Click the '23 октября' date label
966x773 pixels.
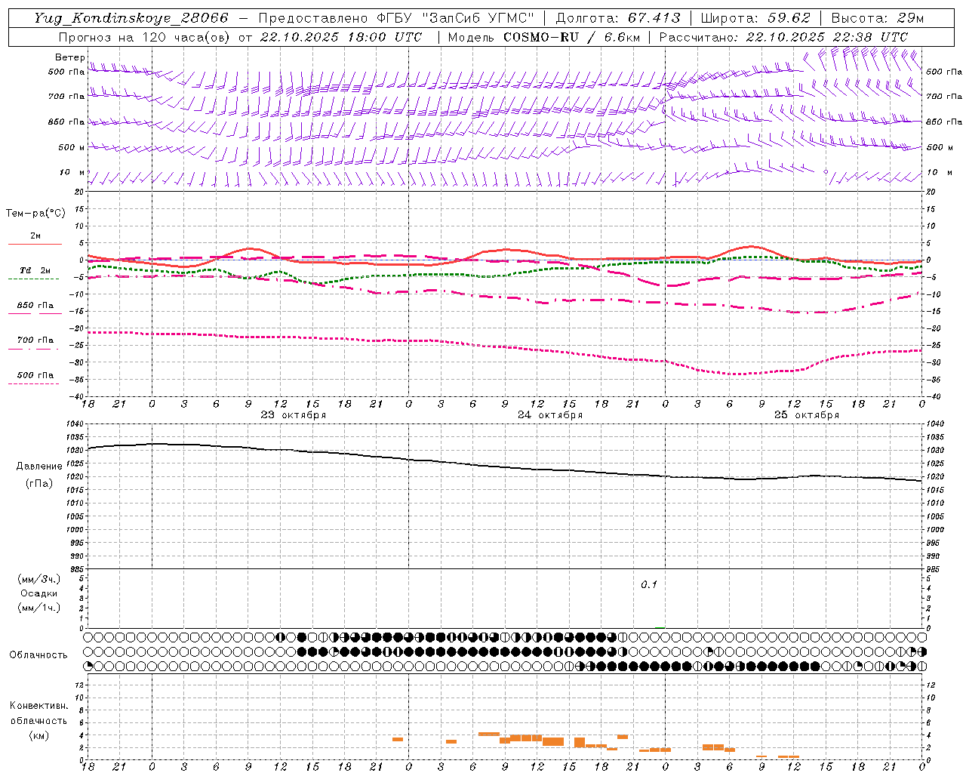294,415
